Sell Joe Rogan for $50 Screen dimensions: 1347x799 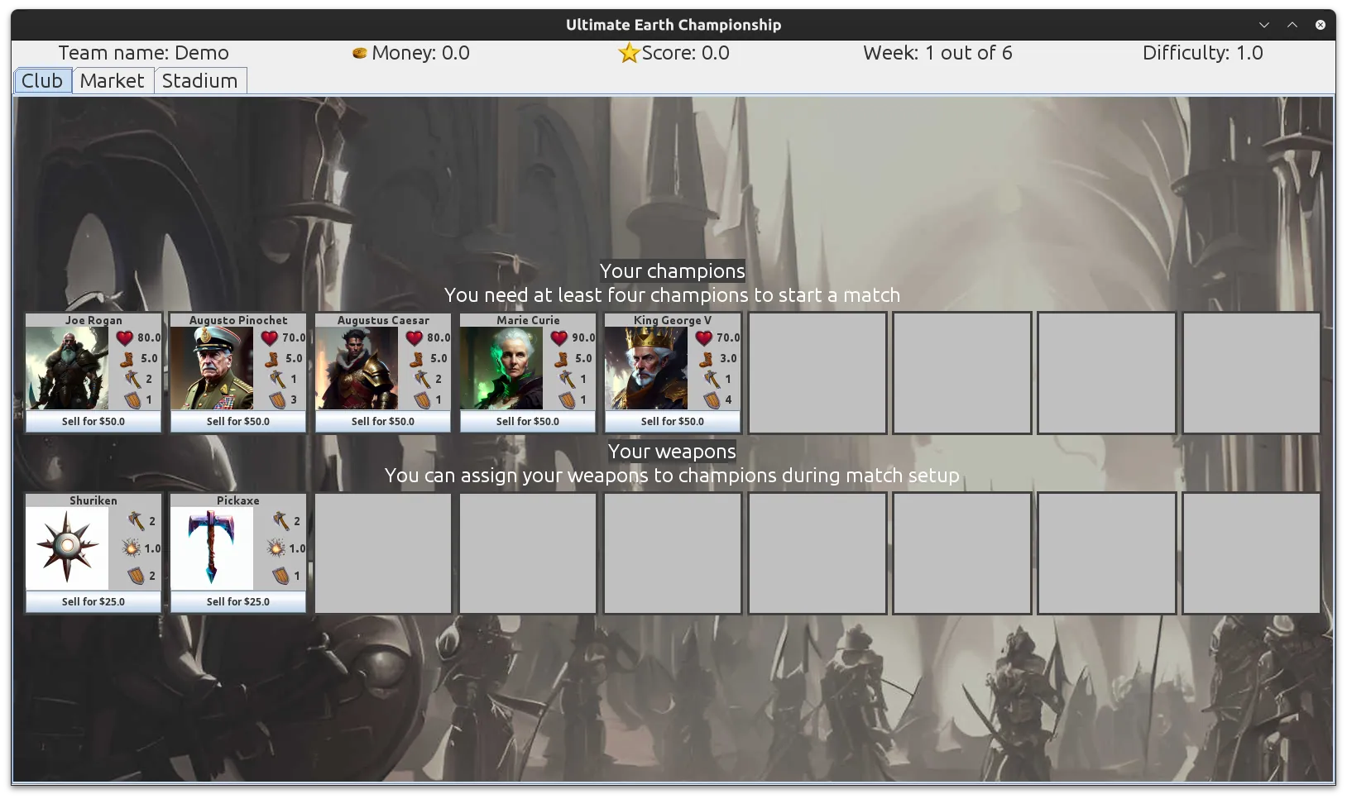[93, 421]
